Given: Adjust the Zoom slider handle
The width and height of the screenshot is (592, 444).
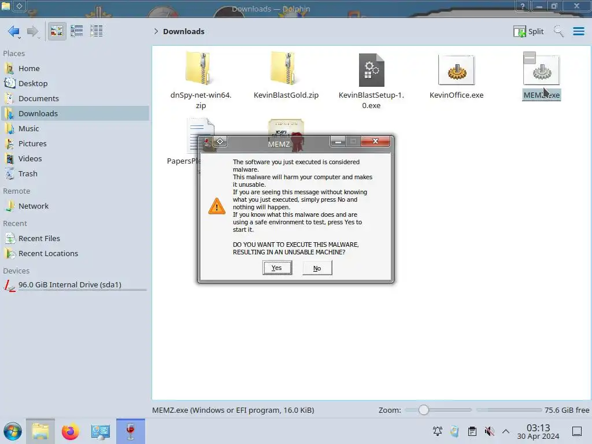Looking at the screenshot, I should coord(424,410).
